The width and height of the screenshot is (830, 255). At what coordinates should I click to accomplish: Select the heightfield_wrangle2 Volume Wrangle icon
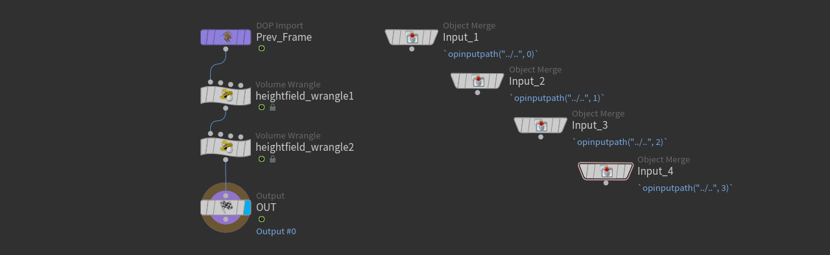(x=226, y=147)
